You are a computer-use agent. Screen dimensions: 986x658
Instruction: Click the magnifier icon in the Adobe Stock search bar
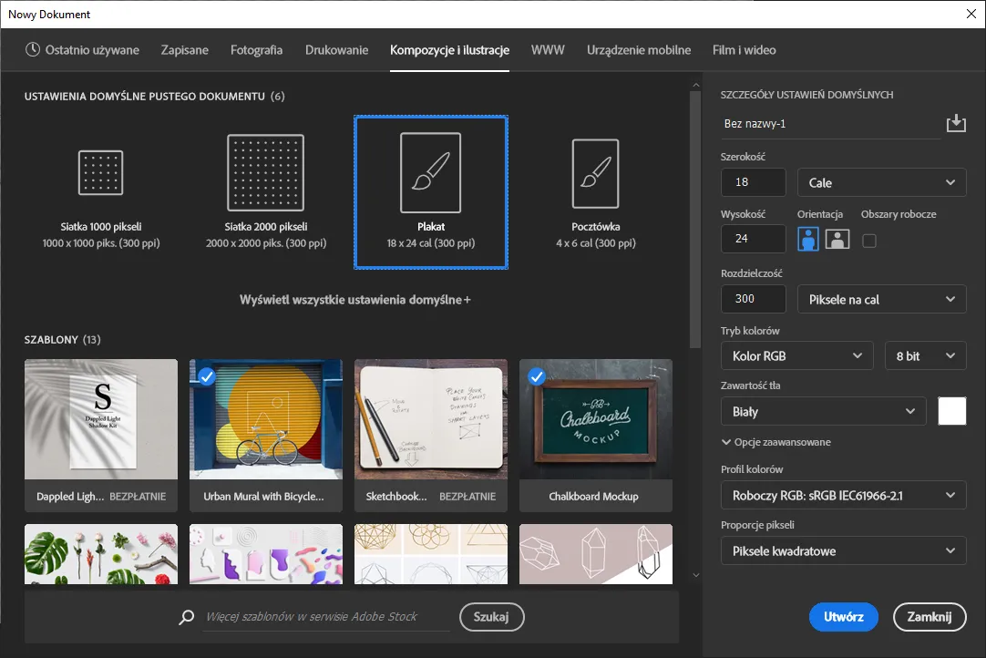186,617
